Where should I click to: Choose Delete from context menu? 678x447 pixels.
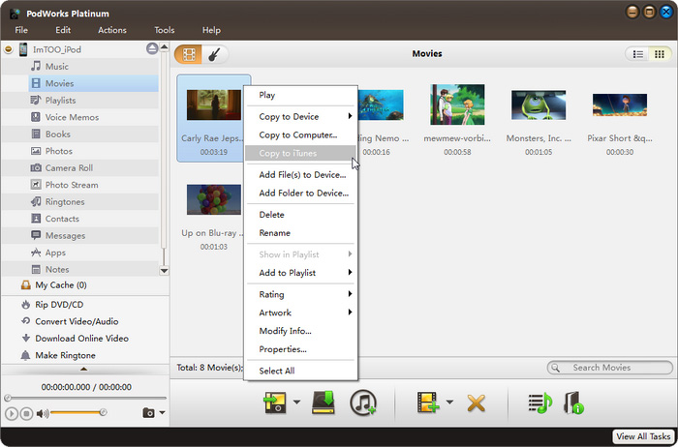tap(300, 215)
